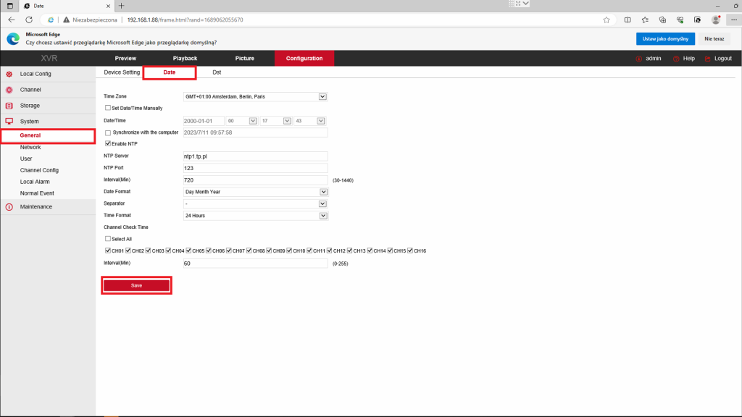This screenshot has width=742, height=417.
Task: Click the System monitor icon in sidebar
Action: tap(9, 122)
